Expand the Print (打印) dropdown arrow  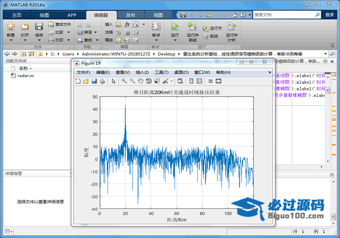coord(68,40)
